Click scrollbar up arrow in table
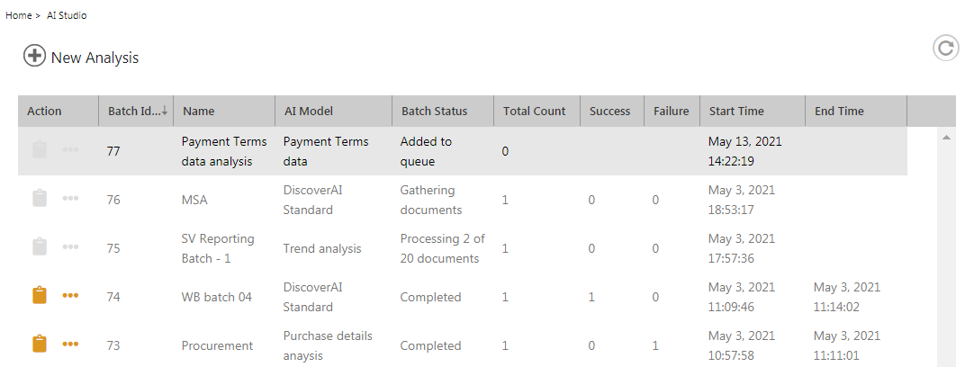 [946, 137]
